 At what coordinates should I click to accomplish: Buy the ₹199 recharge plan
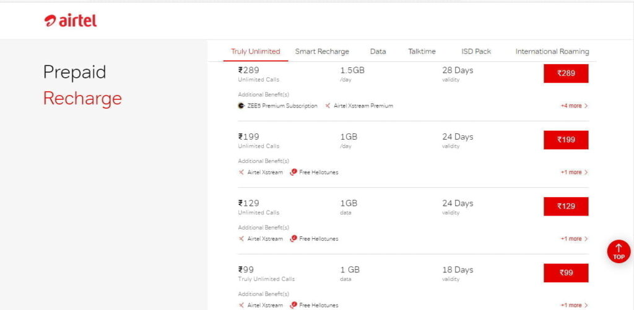[566, 140]
